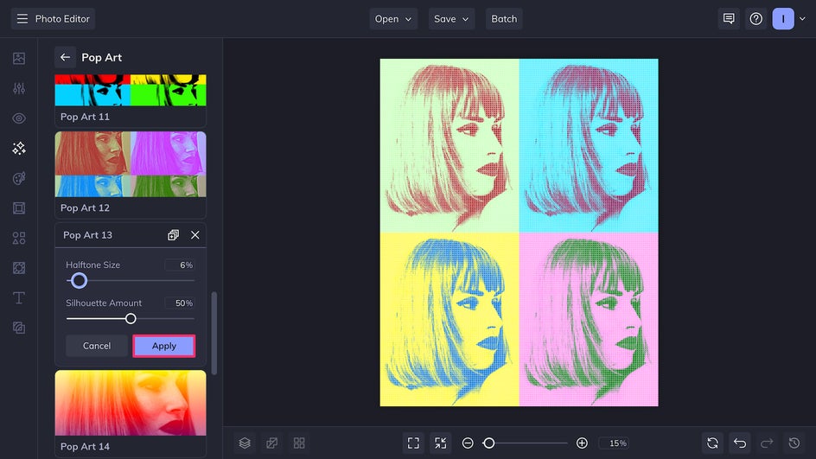Screen dimensions: 816x459
Task: Click the Pop Art 13 label
Action: [87, 235]
